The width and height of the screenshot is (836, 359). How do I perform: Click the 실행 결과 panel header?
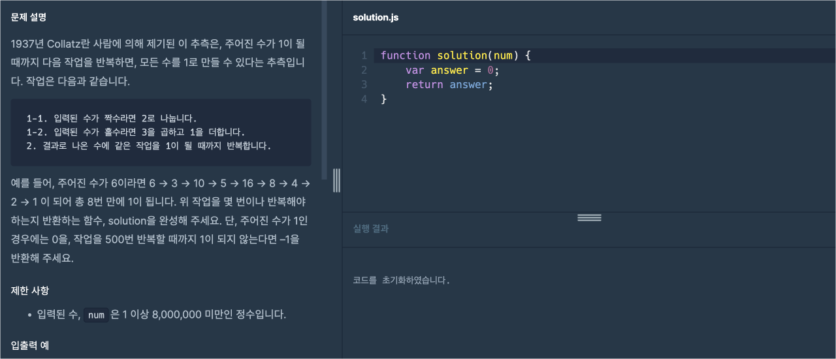point(372,228)
